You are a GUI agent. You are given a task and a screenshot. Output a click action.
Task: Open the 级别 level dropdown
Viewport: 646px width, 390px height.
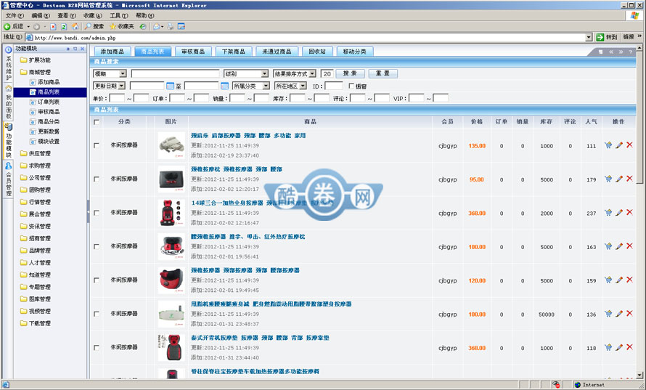246,74
